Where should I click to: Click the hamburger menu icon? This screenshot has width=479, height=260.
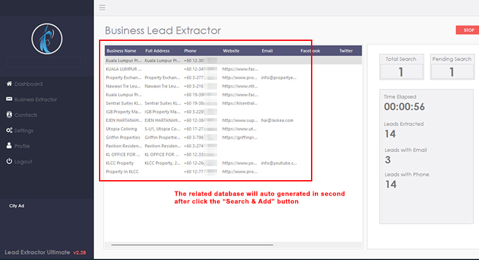coord(102,8)
